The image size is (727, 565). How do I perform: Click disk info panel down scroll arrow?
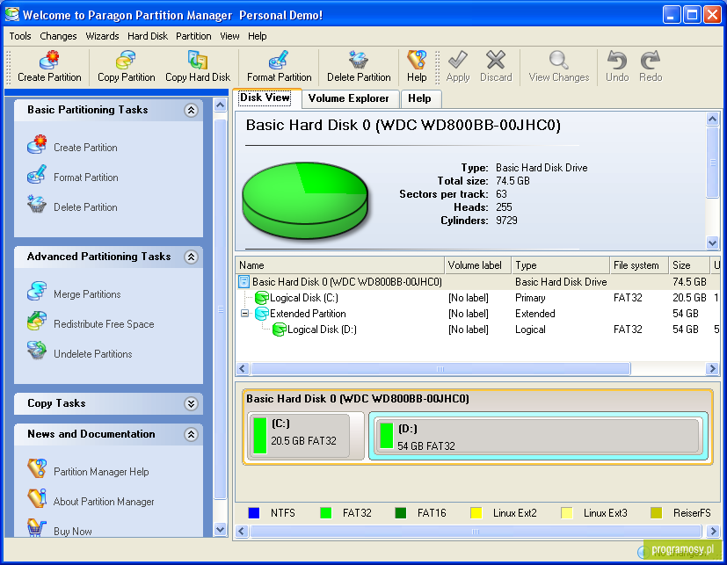click(x=713, y=243)
